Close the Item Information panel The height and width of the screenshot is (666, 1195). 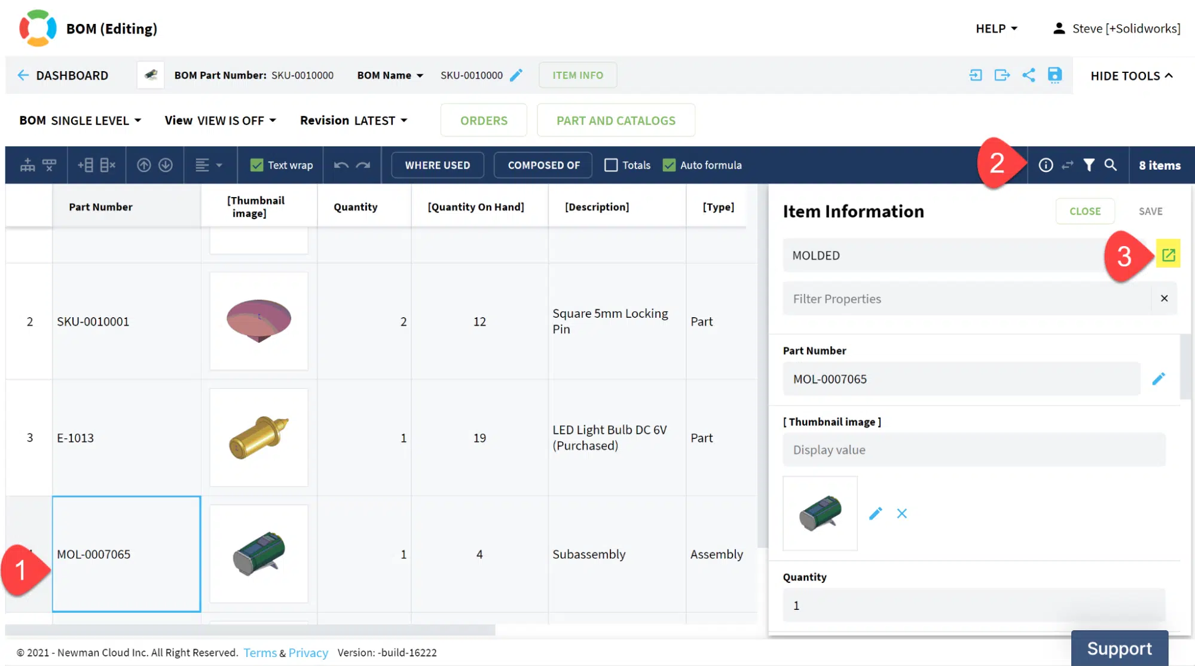1085,211
